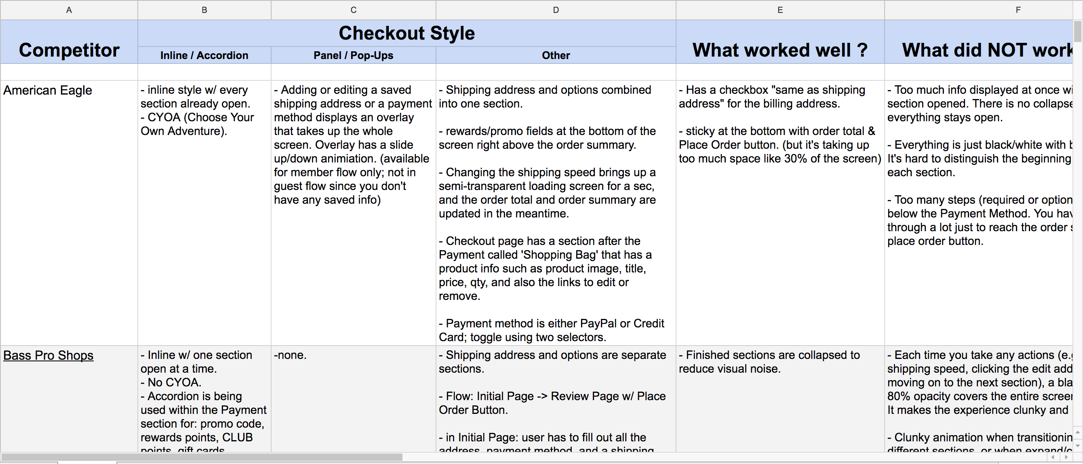
Task: Select cell starting 'Too much info displayed'
Action: tap(979, 213)
